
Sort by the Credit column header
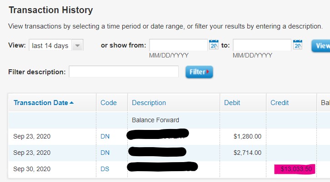click(280, 103)
